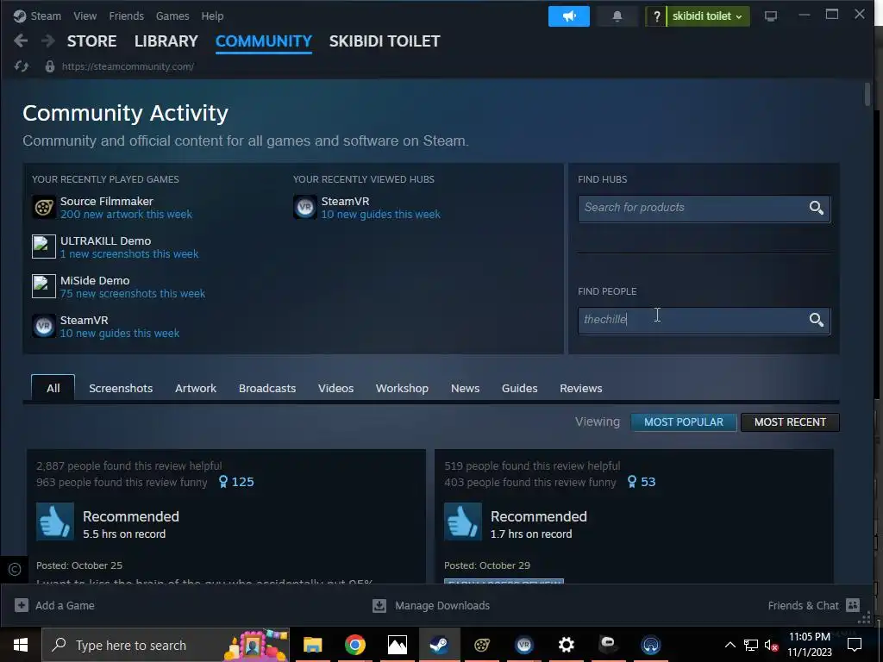The height and width of the screenshot is (662, 883).
Task: Open the announcements megaphone button
Action: [x=569, y=16]
